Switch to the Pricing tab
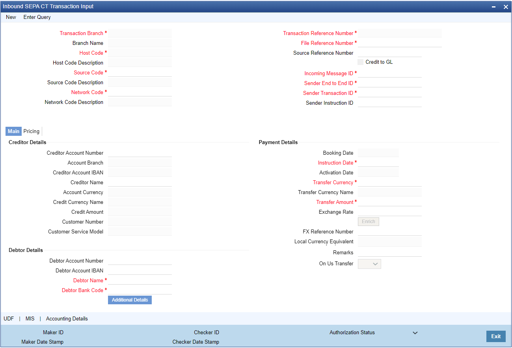 32,131
